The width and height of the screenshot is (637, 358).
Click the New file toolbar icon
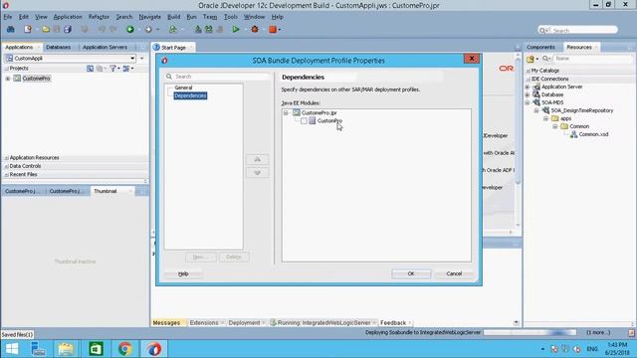pos(28,29)
